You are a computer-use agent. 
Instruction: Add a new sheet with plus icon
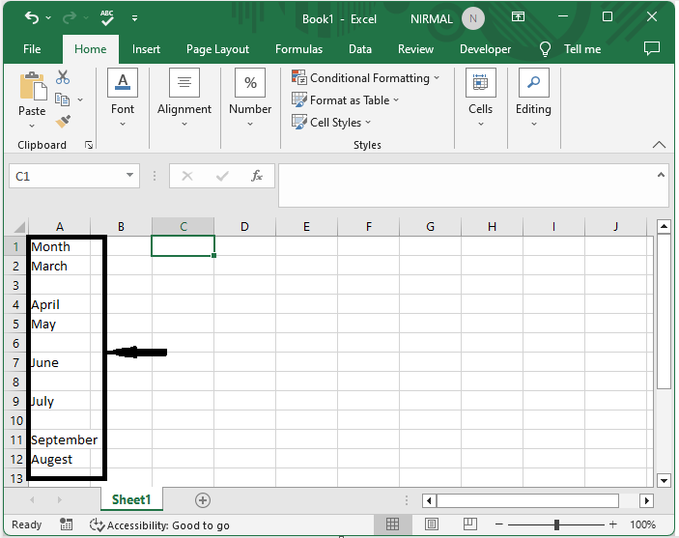pos(203,500)
